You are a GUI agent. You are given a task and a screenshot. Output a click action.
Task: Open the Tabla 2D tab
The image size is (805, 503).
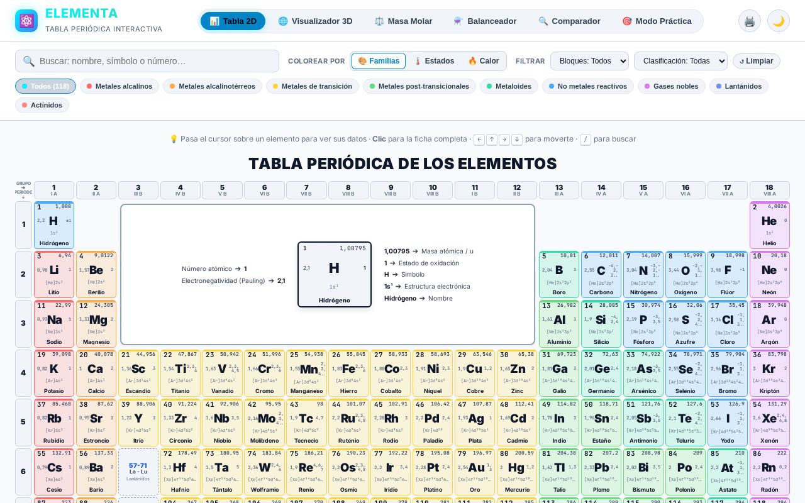click(233, 21)
